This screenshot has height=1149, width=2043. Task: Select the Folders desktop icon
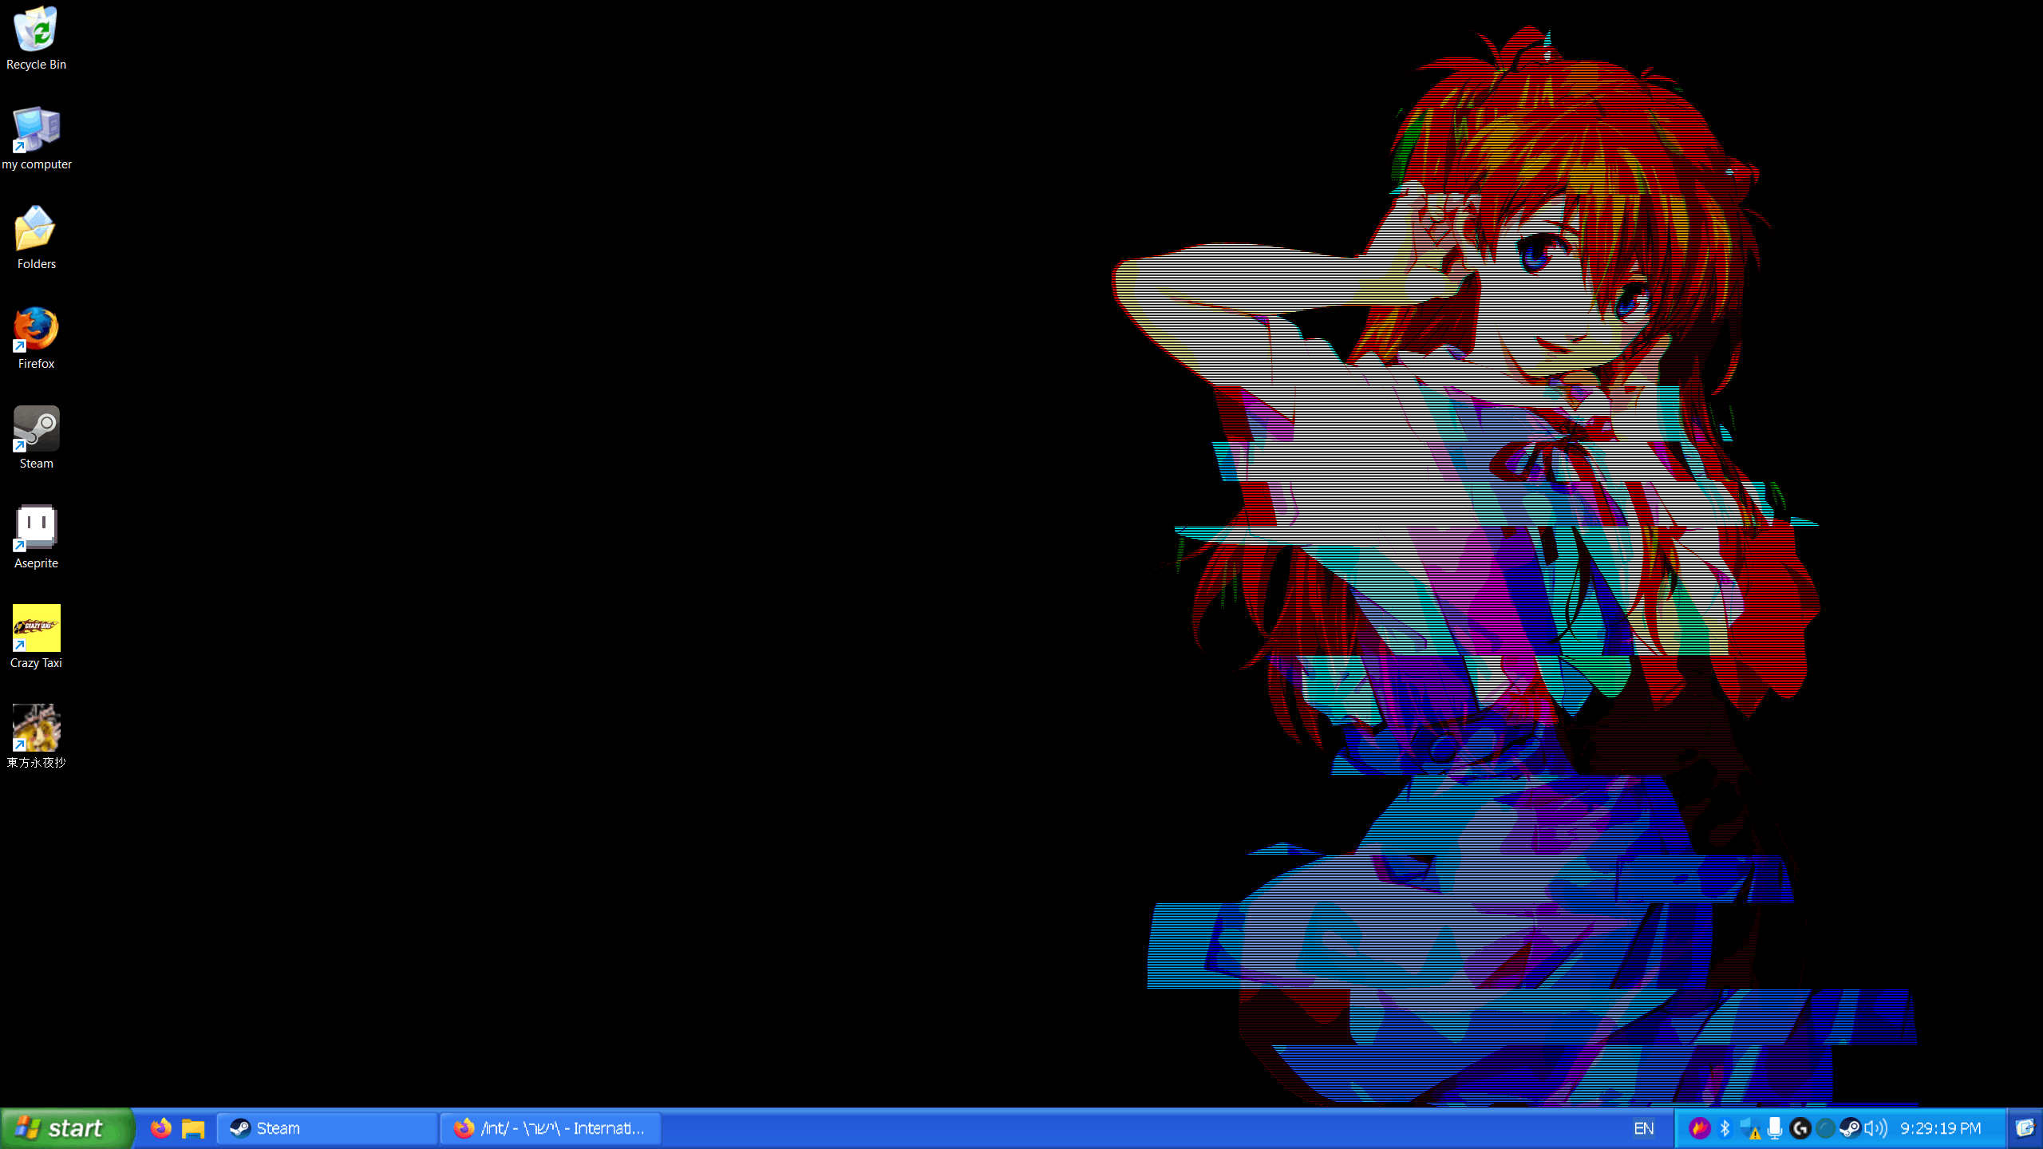[x=36, y=237]
